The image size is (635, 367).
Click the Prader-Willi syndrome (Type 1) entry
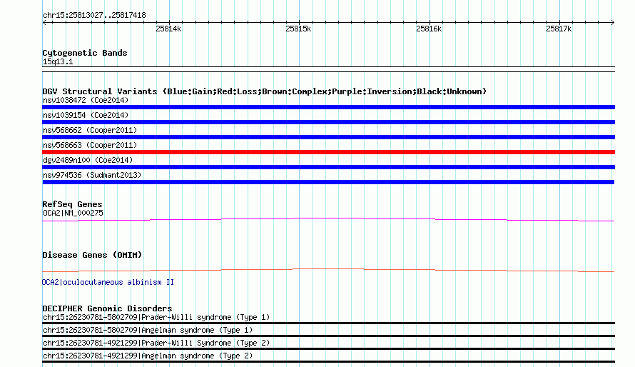[x=156, y=317]
